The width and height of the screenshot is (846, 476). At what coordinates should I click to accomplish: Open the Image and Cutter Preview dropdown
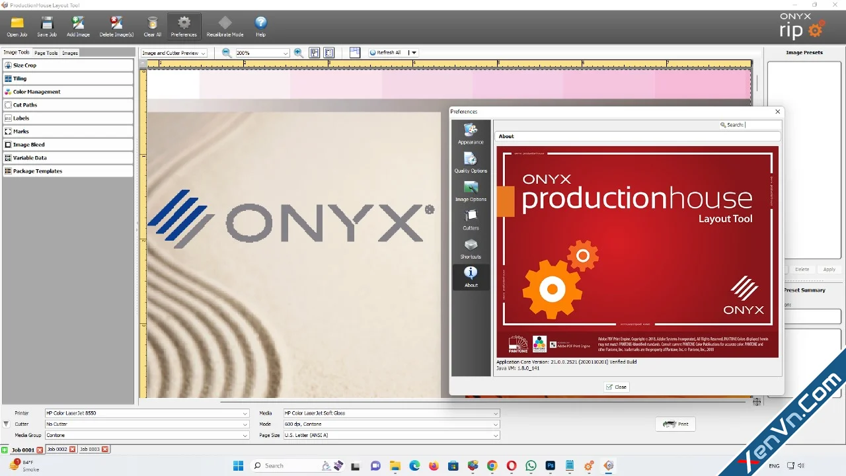[x=174, y=53]
